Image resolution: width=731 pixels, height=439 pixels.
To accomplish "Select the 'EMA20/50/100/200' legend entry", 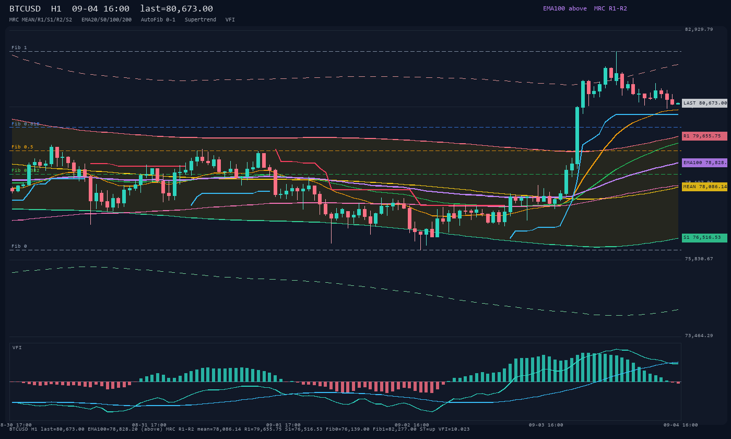I will (x=107, y=20).
